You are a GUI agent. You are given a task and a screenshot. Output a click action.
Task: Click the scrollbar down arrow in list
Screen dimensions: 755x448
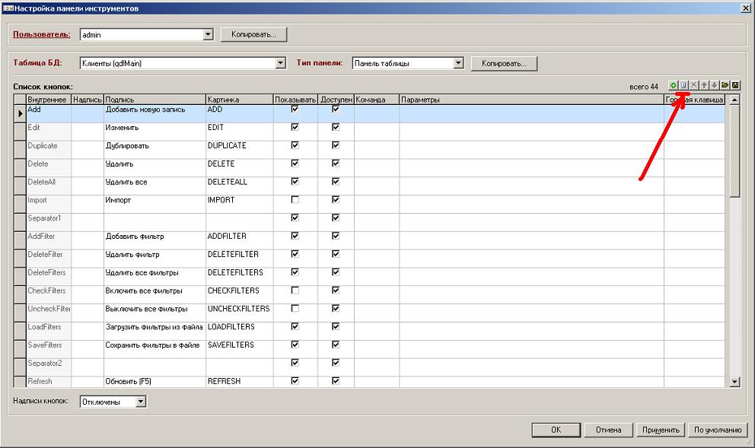[734, 382]
